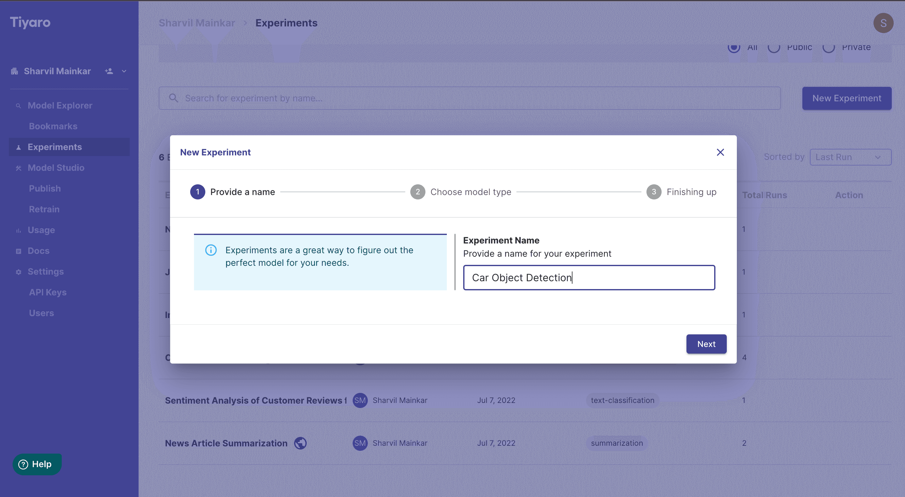Click the Next button

coord(706,344)
